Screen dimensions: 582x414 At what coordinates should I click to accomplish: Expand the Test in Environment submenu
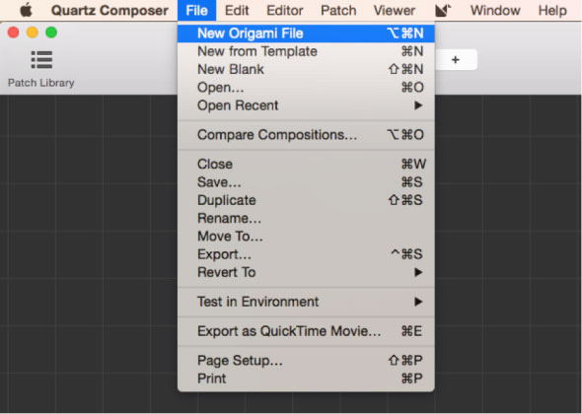pyautogui.click(x=306, y=302)
